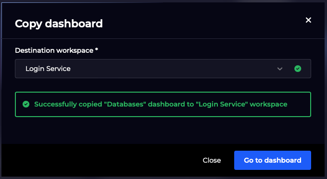Expand the workspace list using the chevron arrow

tap(280, 69)
